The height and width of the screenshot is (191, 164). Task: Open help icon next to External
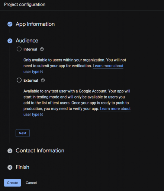pos(43,80)
